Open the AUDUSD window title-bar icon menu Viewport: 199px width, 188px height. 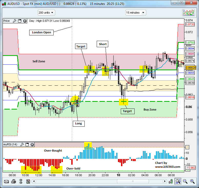click(x=4, y=4)
